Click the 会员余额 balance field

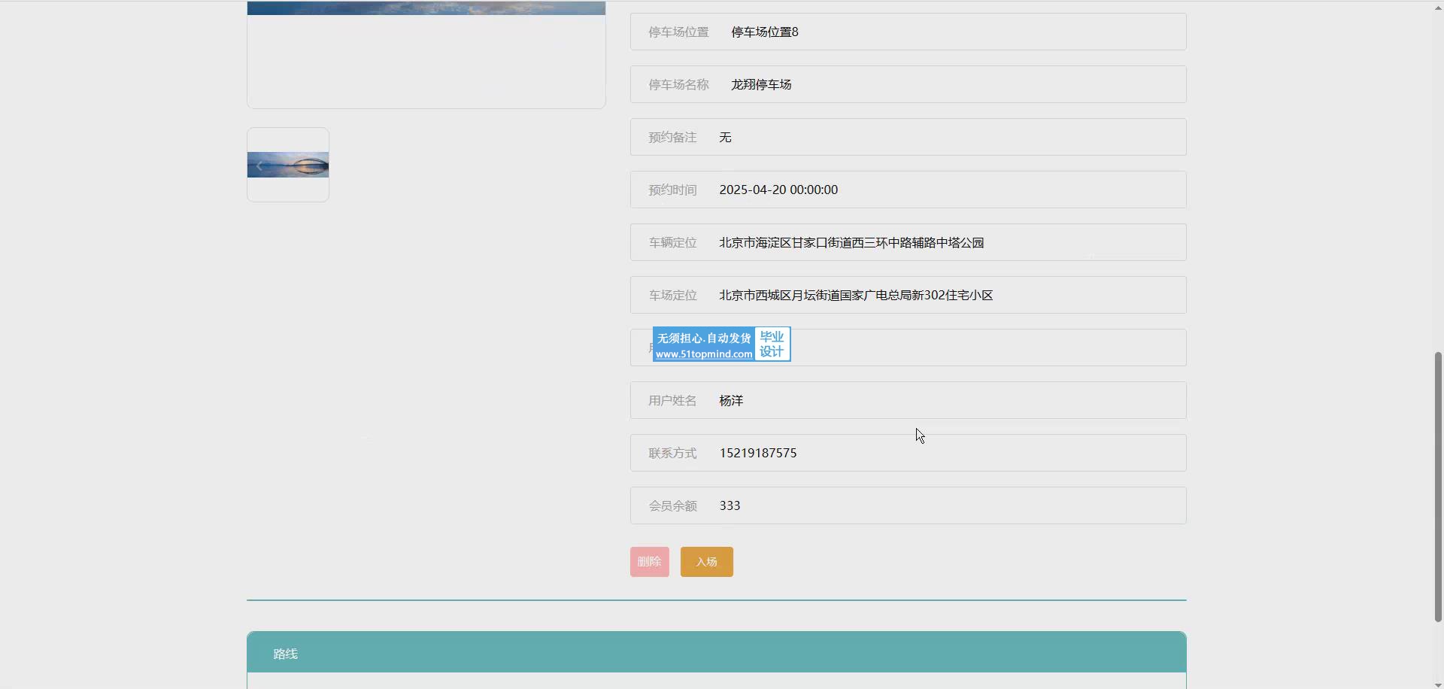tap(908, 505)
